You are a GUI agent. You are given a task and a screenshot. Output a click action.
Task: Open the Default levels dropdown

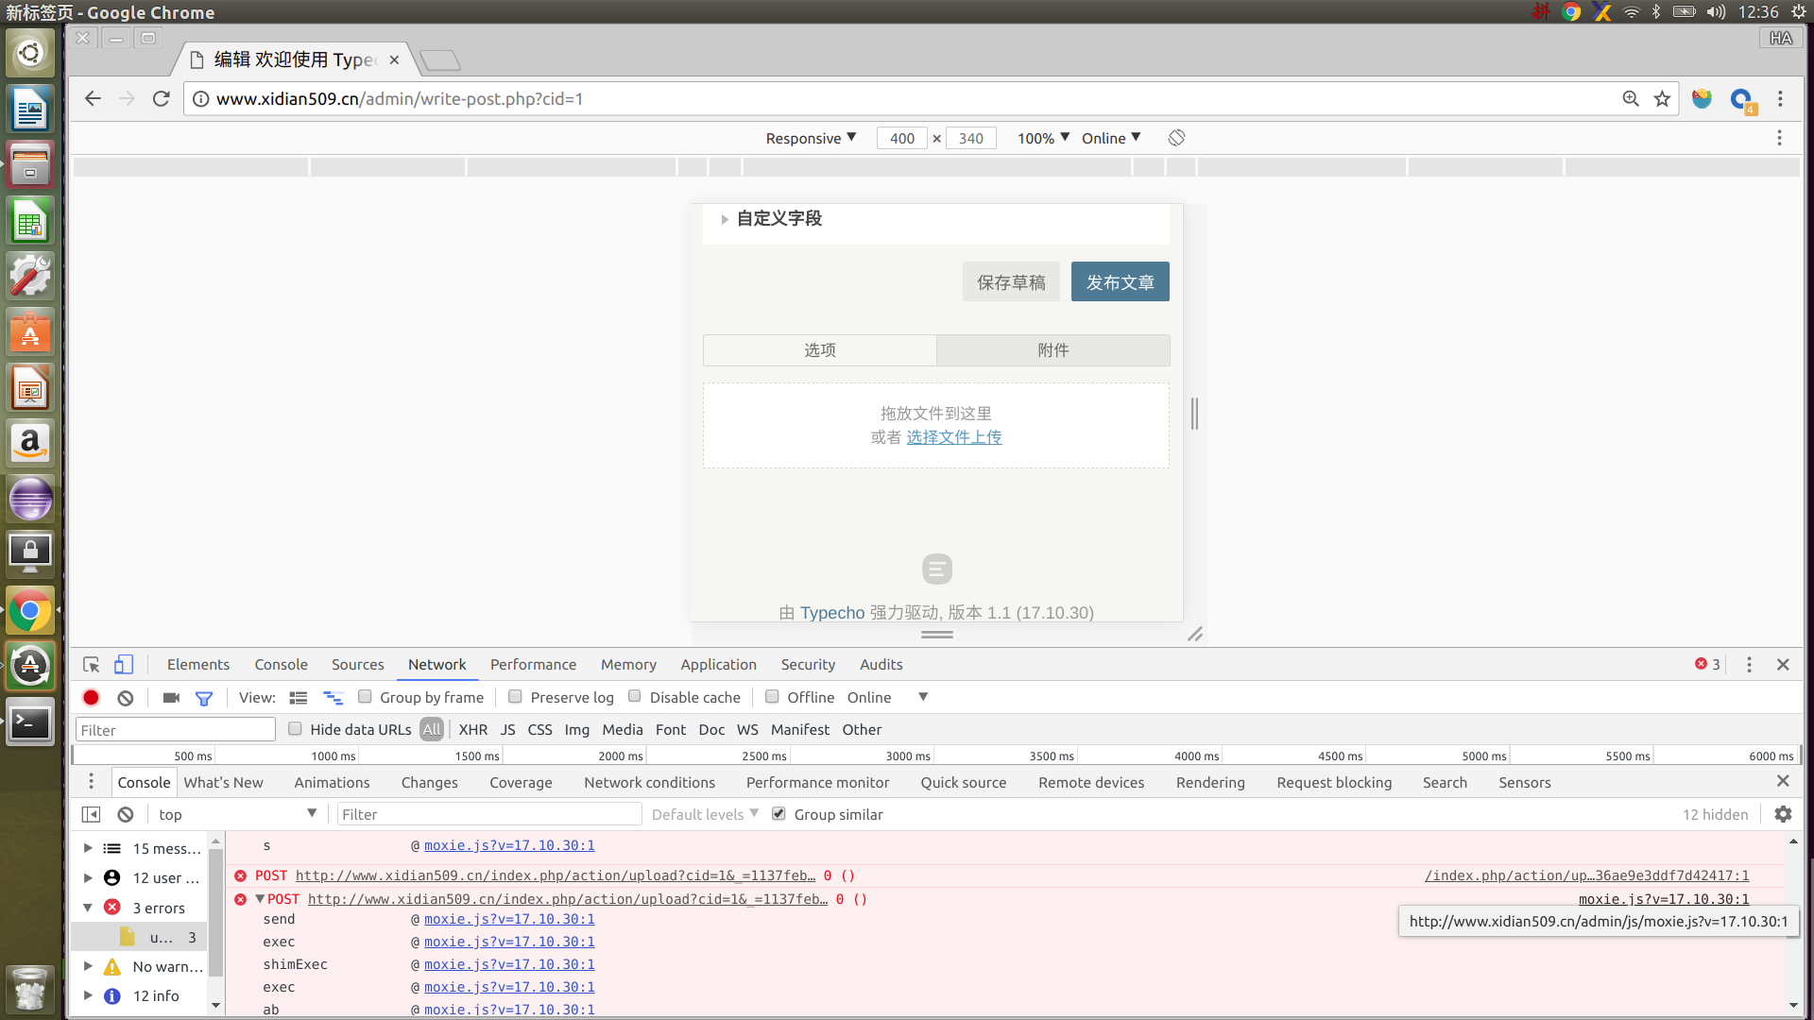coord(705,814)
